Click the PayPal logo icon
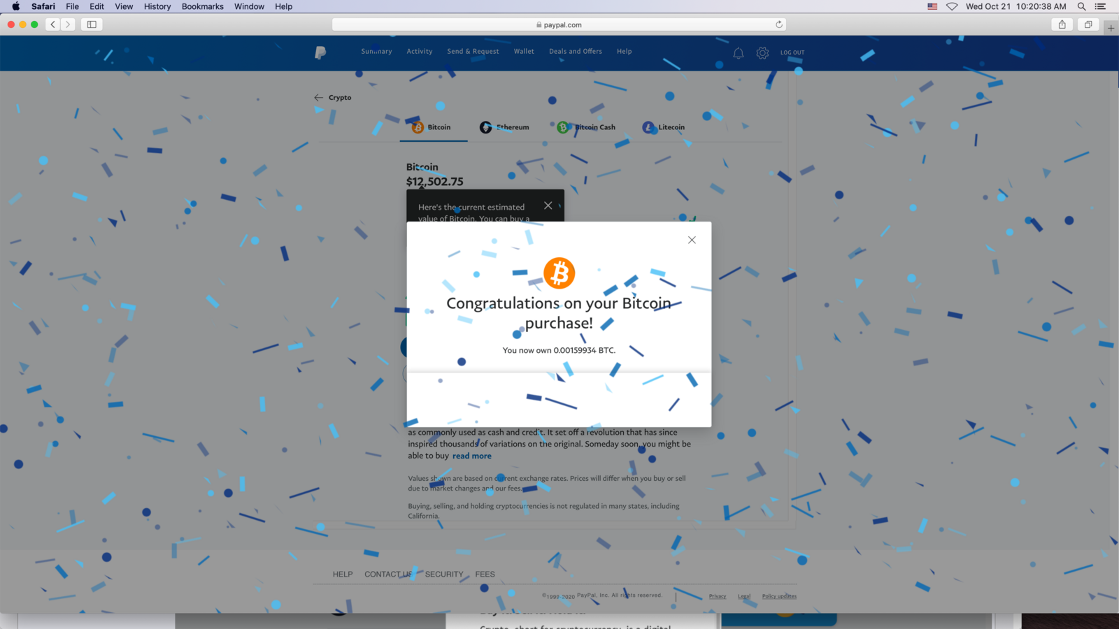 tap(320, 52)
